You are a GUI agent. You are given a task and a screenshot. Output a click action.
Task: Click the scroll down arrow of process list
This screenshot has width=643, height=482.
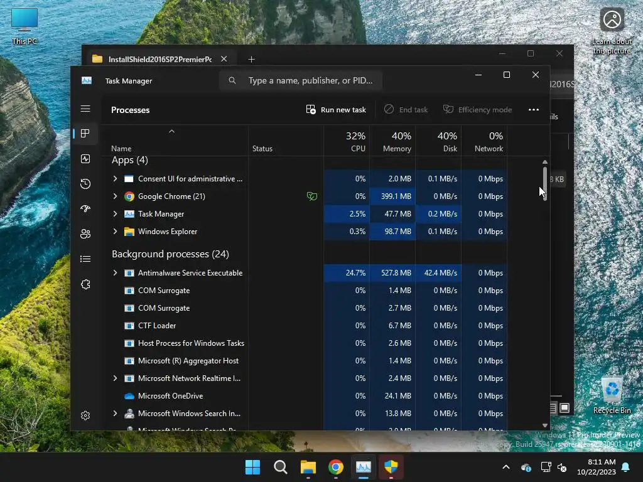pos(545,426)
